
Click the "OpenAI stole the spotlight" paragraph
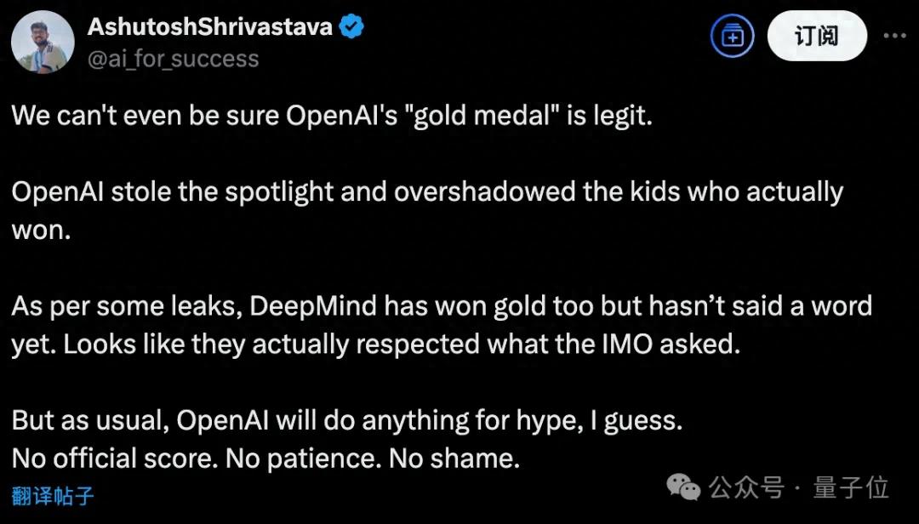pyautogui.click(x=427, y=191)
